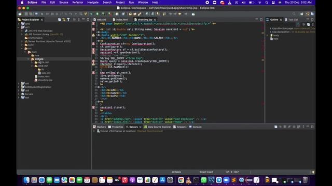This screenshot has height=186, width=332.
Task: Close the Project Explorer view tab
Action: [x=42, y=20]
